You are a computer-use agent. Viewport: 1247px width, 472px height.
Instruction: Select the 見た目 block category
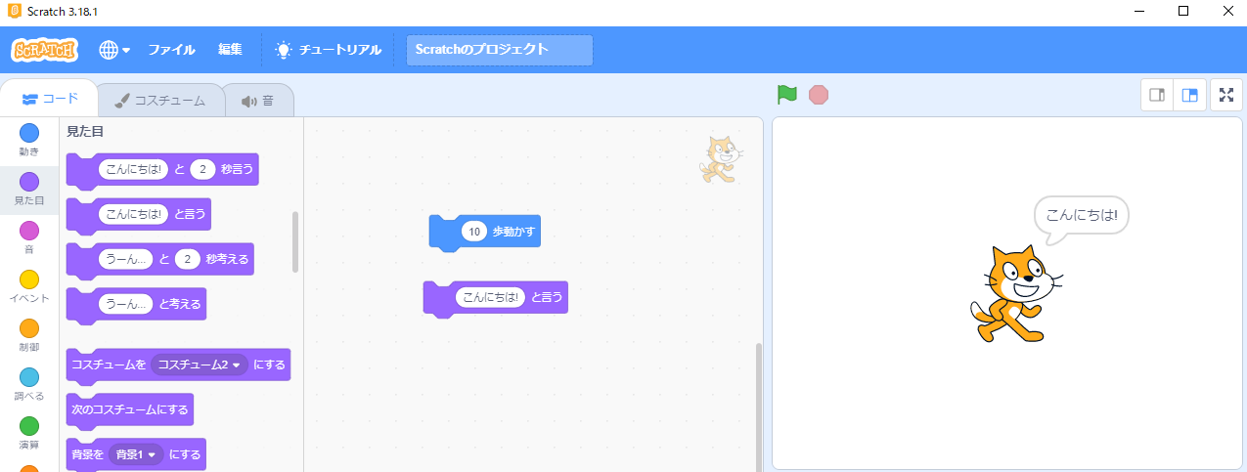(29, 190)
